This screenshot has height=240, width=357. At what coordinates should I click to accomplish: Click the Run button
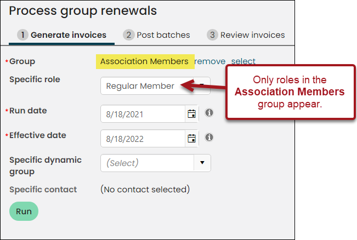pos(24,212)
